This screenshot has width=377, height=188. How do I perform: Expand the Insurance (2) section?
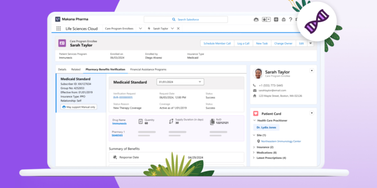[254, 147]
